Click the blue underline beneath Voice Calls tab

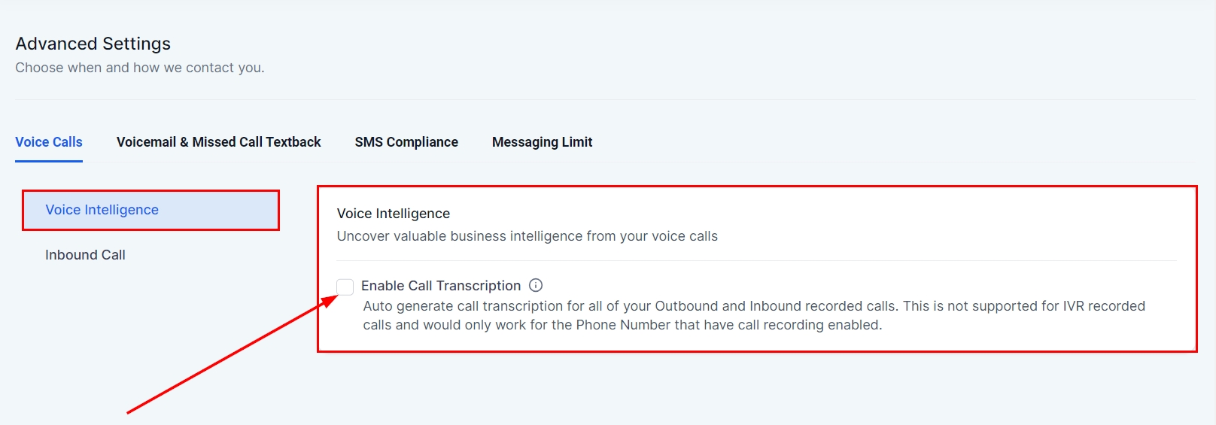tap(49, 161)
